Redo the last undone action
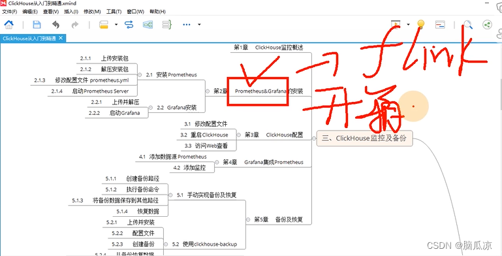Screen dimensions: 502x256 tap(75, 24)
